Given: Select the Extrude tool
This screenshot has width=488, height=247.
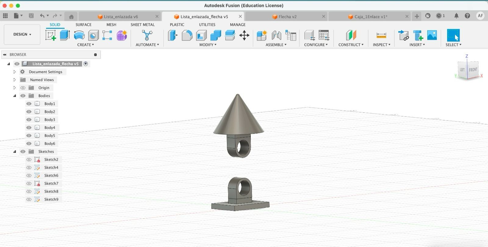Looking at the screenshot, I should pyautogui.click(x=65, y=35).
